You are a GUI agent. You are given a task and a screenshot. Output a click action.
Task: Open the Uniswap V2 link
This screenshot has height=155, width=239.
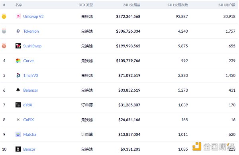pos(33,16)
